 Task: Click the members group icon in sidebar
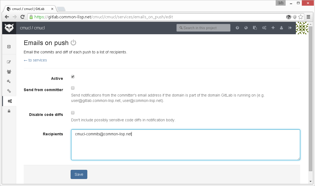pos(9,71)
